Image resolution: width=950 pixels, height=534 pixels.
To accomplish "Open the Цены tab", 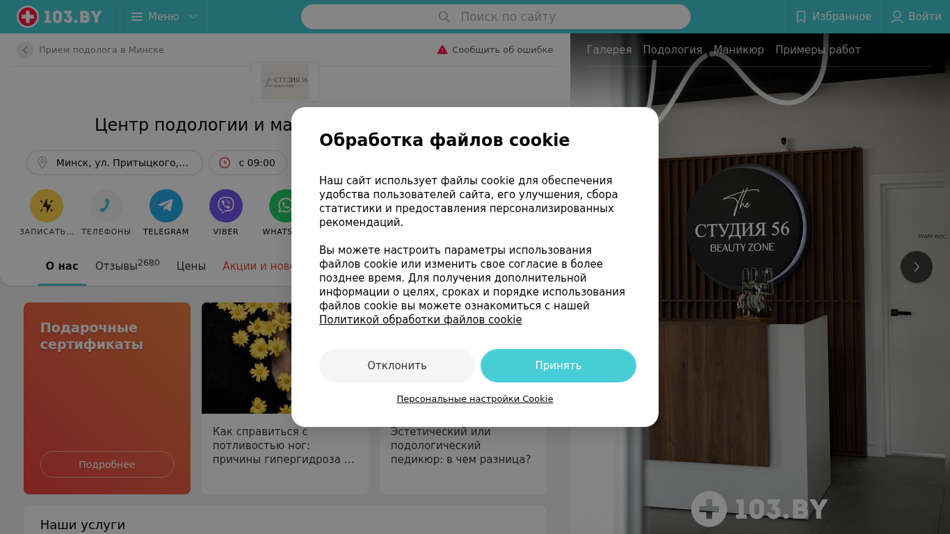I will [x=191, y=266].
